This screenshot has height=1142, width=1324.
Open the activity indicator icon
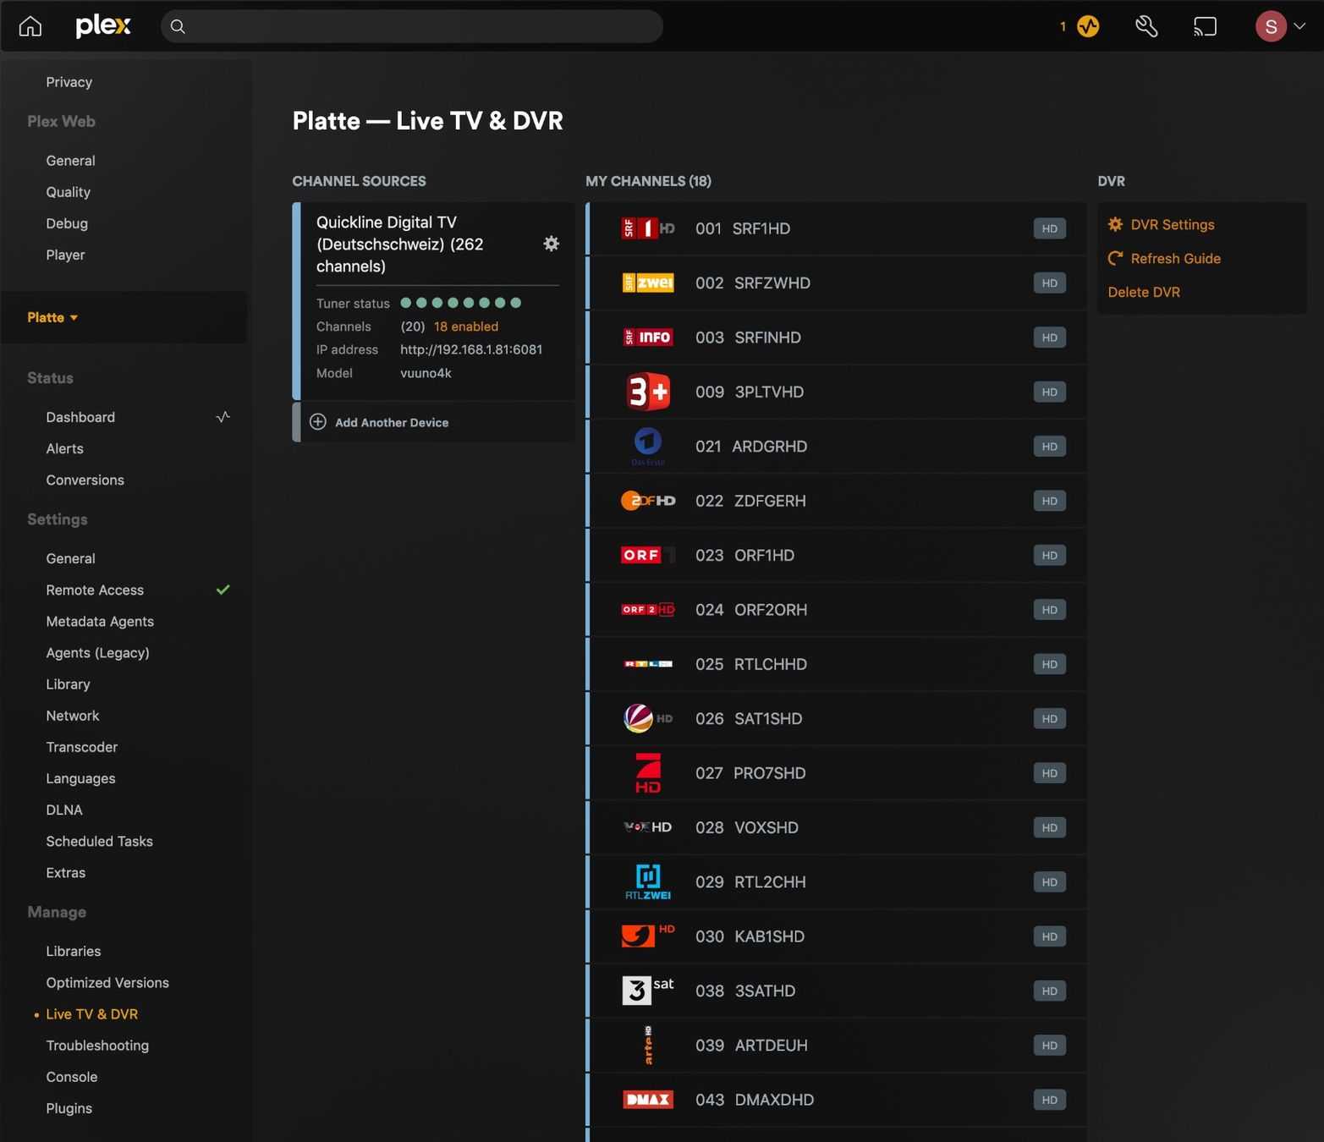point(1088,26)
